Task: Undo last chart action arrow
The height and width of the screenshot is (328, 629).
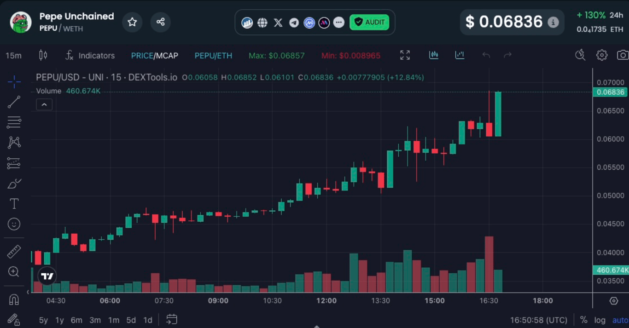Action: [486, 55]
